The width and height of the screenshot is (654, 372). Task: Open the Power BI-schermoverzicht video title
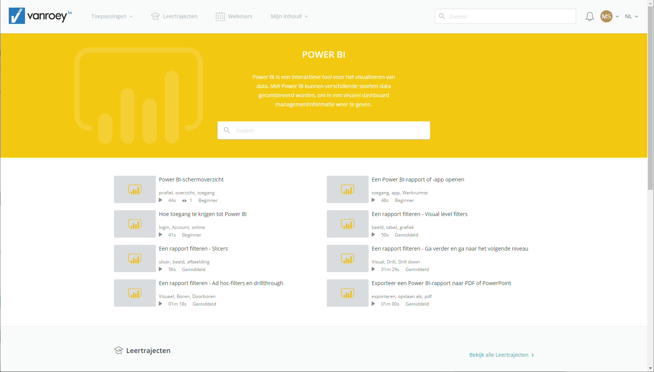(191, 180)
